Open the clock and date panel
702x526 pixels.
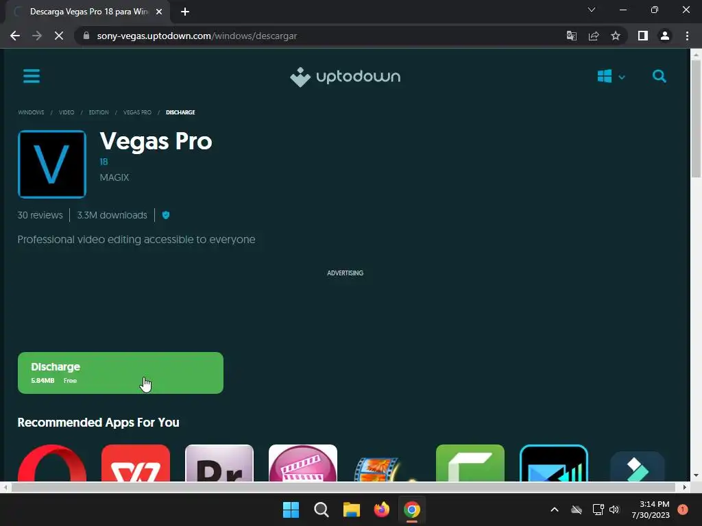pos(651,510)
